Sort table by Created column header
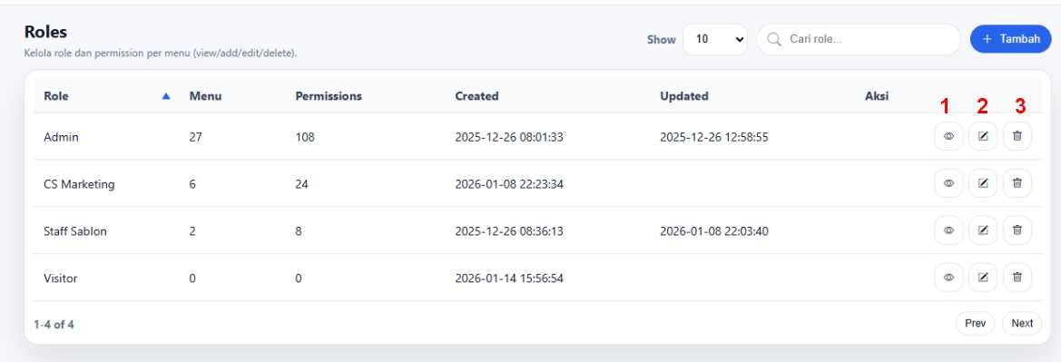 pos(476,96)
